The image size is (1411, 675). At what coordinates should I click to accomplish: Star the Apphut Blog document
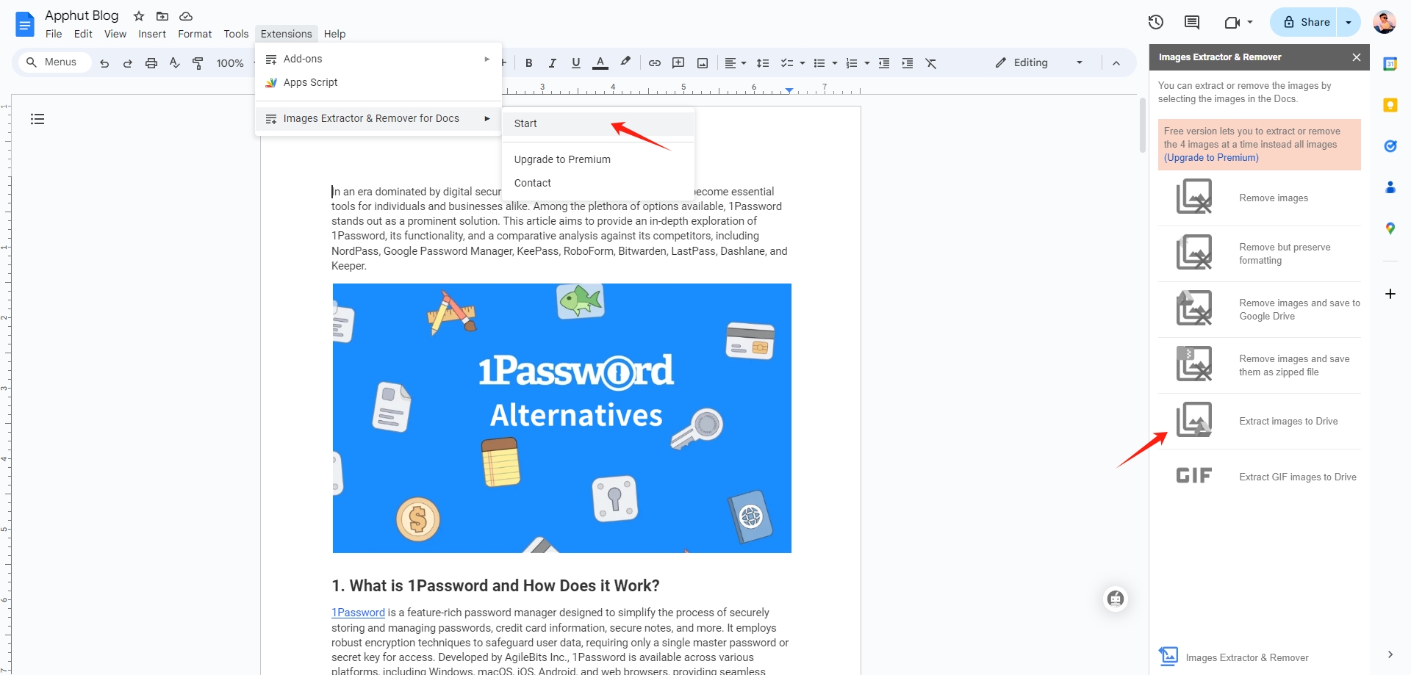(x=139, y=16)
